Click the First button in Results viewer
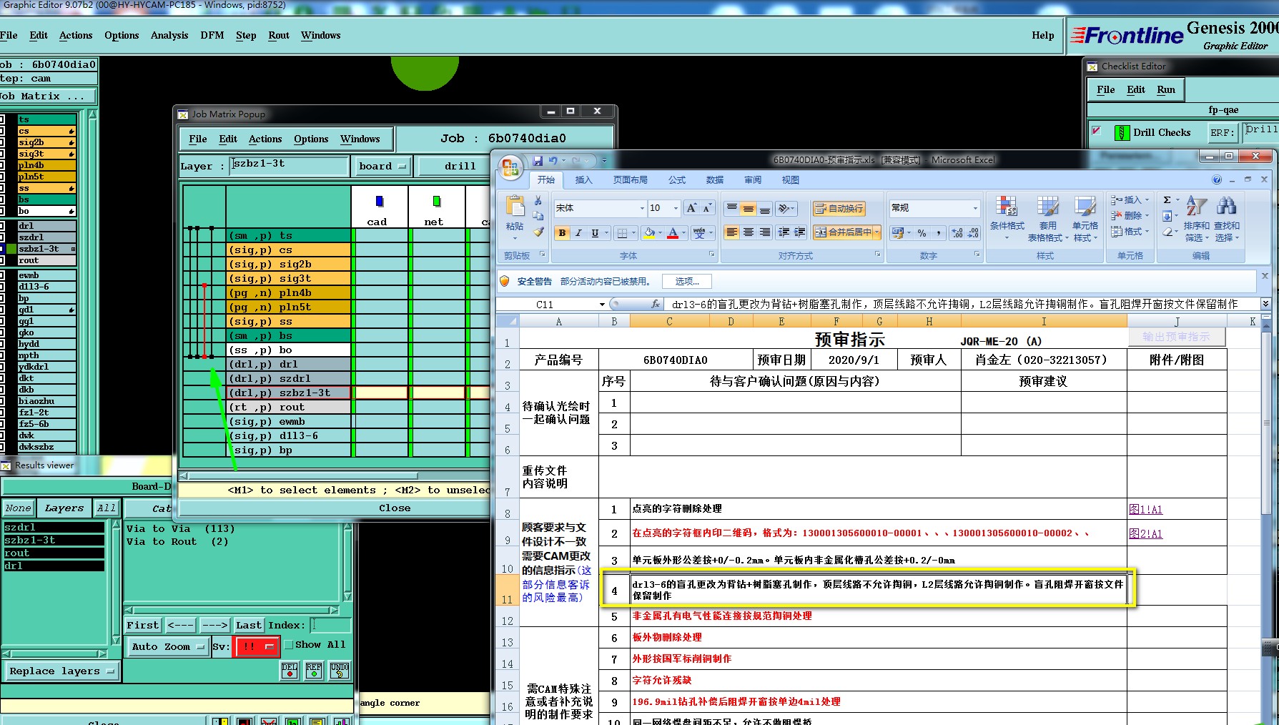The height and width of the screenshot is (725, 1279). pos(143,625)
